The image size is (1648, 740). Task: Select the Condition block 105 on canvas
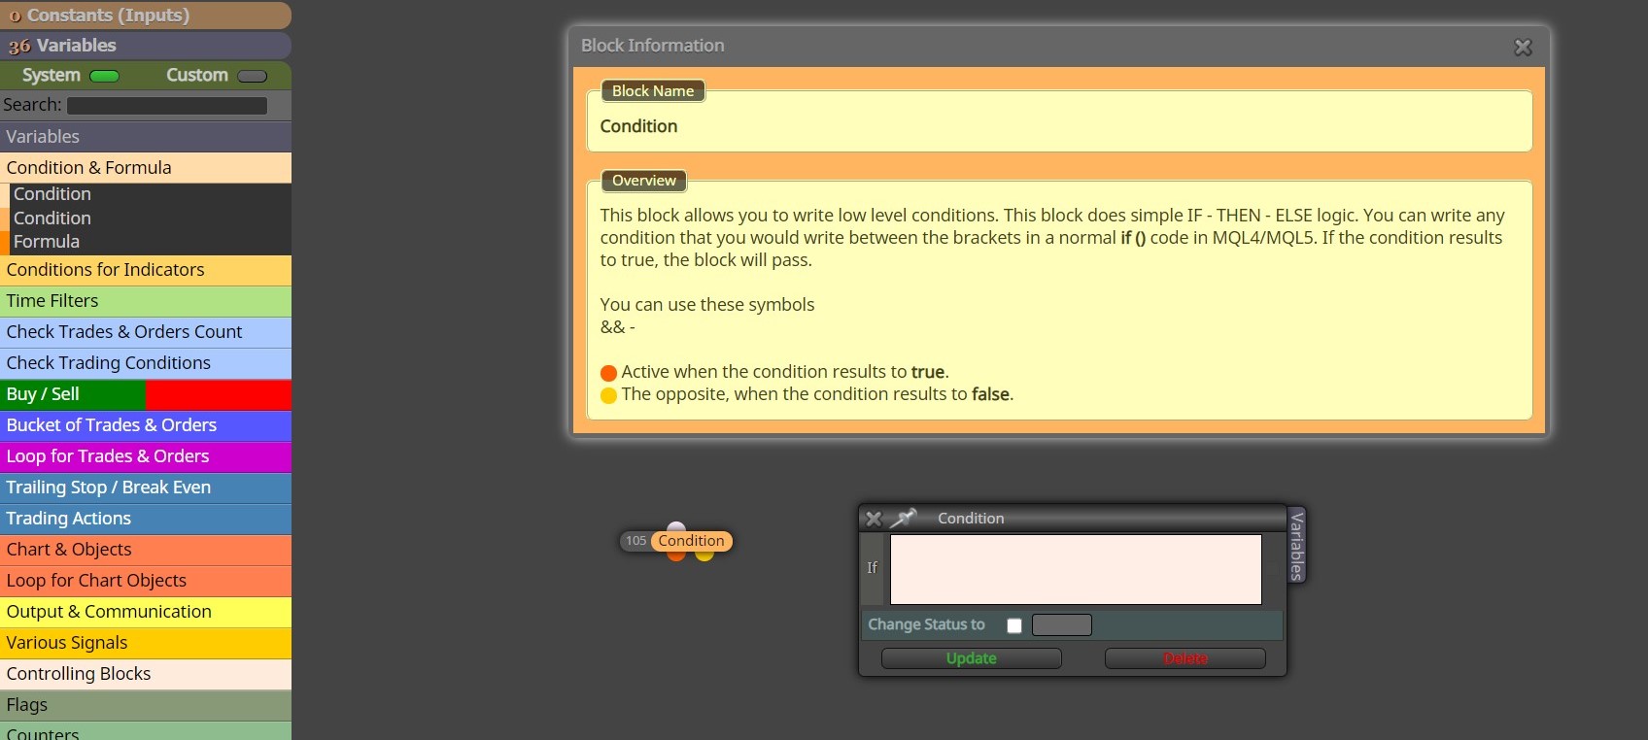click(691, 541)
